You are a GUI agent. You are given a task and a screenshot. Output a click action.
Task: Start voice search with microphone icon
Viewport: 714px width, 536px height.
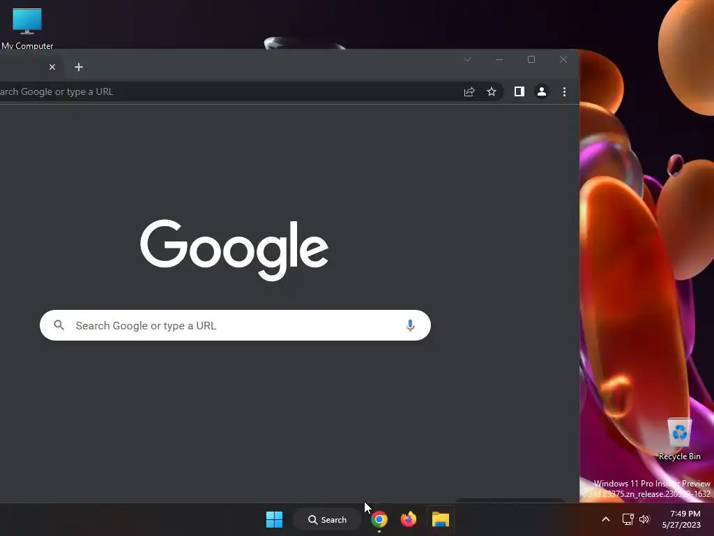tap(410, 325)
